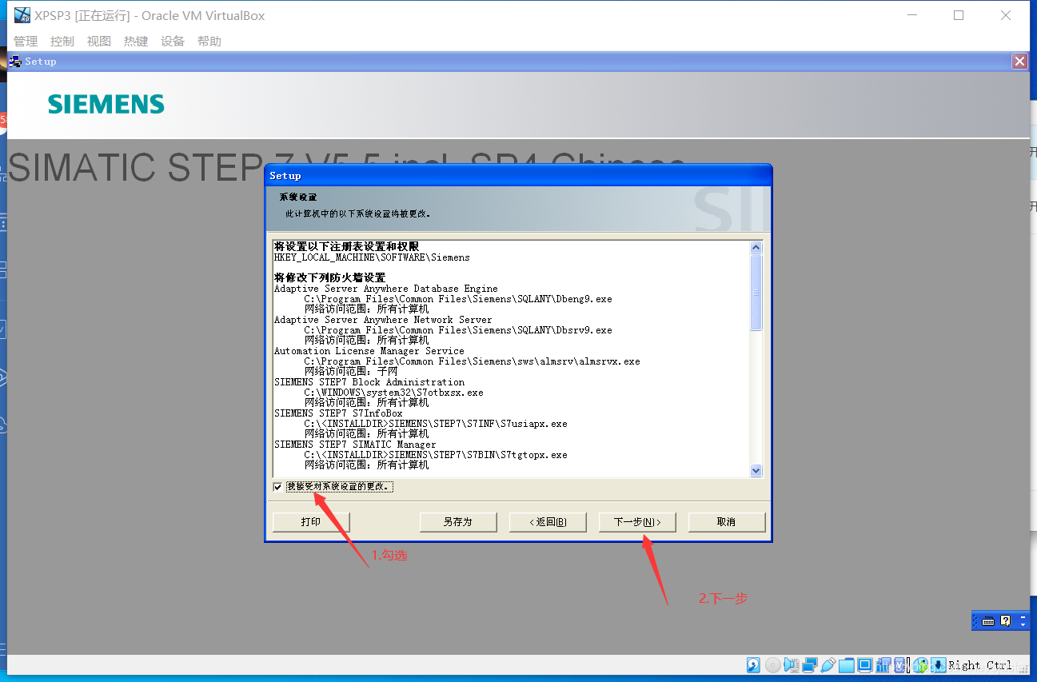Viewport: 1037px width, 682px height.
Task: Click the outer Setup window title icon
Action: click(15, 62)
